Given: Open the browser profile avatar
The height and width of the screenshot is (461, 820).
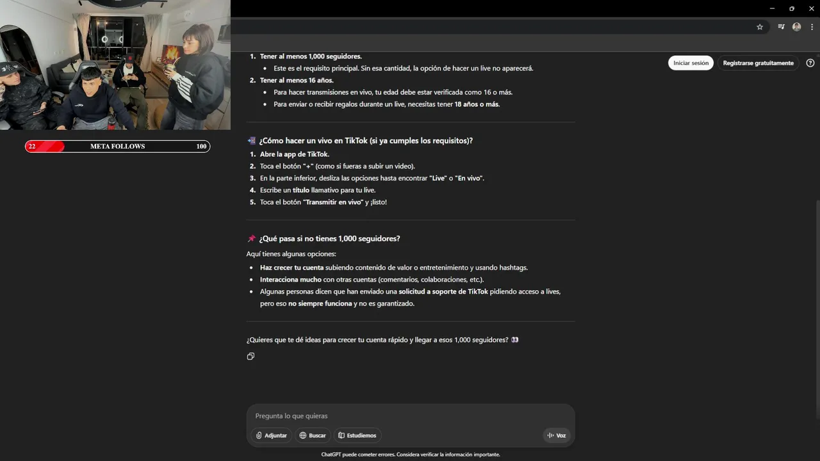Looking at the screenshot, I should coord(796,27).
